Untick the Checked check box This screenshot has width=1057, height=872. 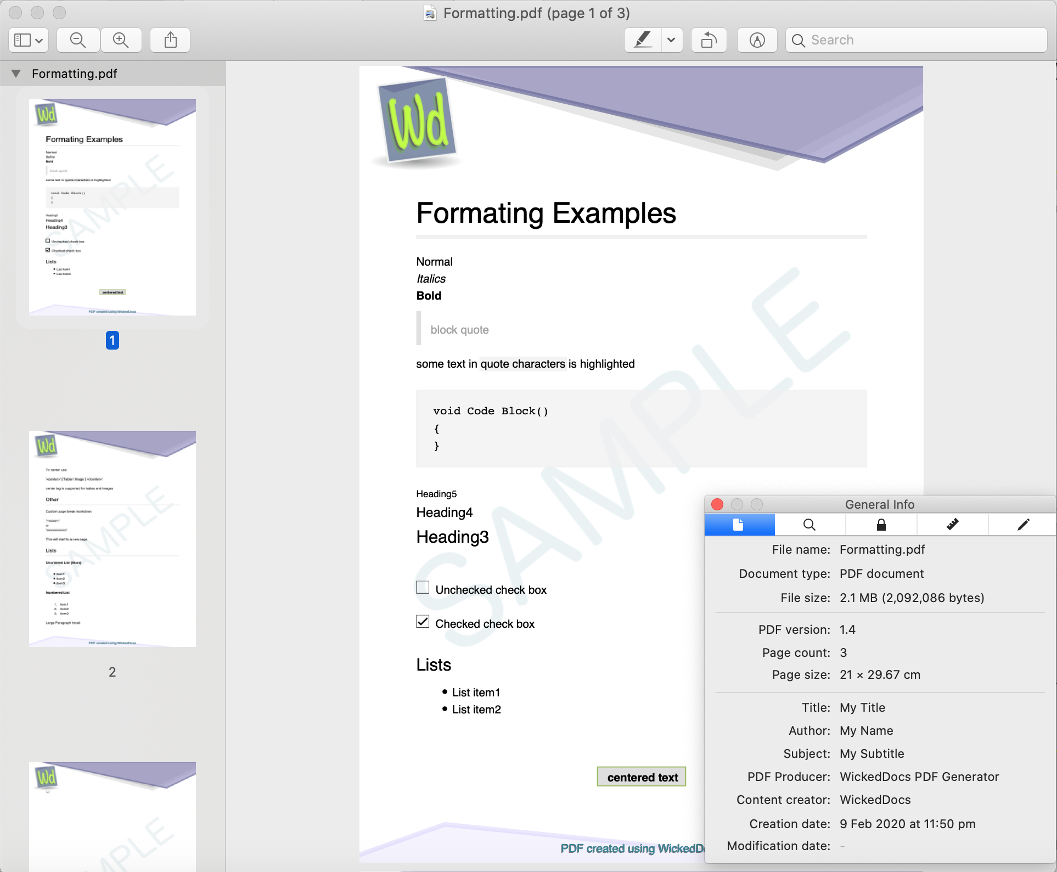coord(423,622)
